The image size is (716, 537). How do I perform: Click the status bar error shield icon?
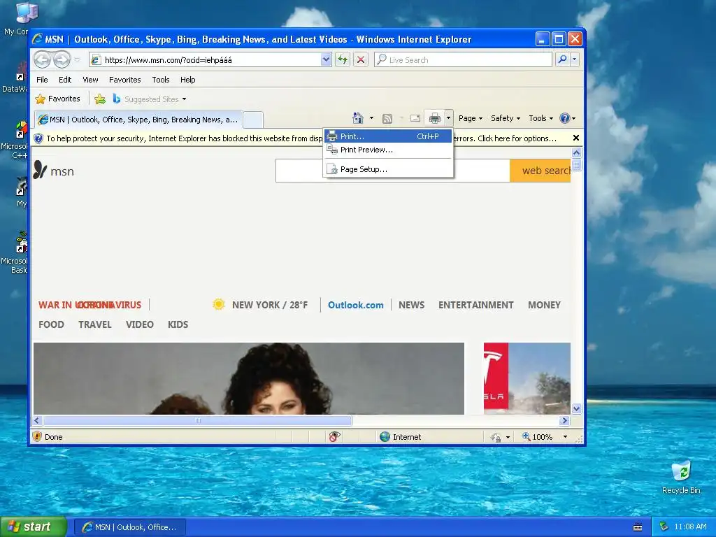[38, 436]
